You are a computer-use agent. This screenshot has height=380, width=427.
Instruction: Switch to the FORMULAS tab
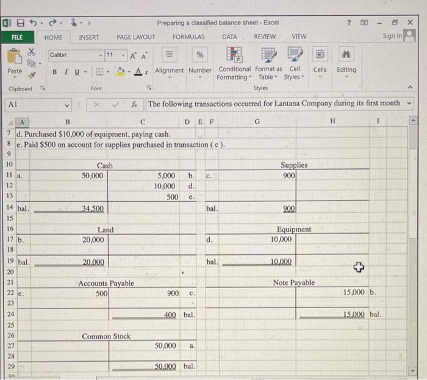[x=188, y=37]
